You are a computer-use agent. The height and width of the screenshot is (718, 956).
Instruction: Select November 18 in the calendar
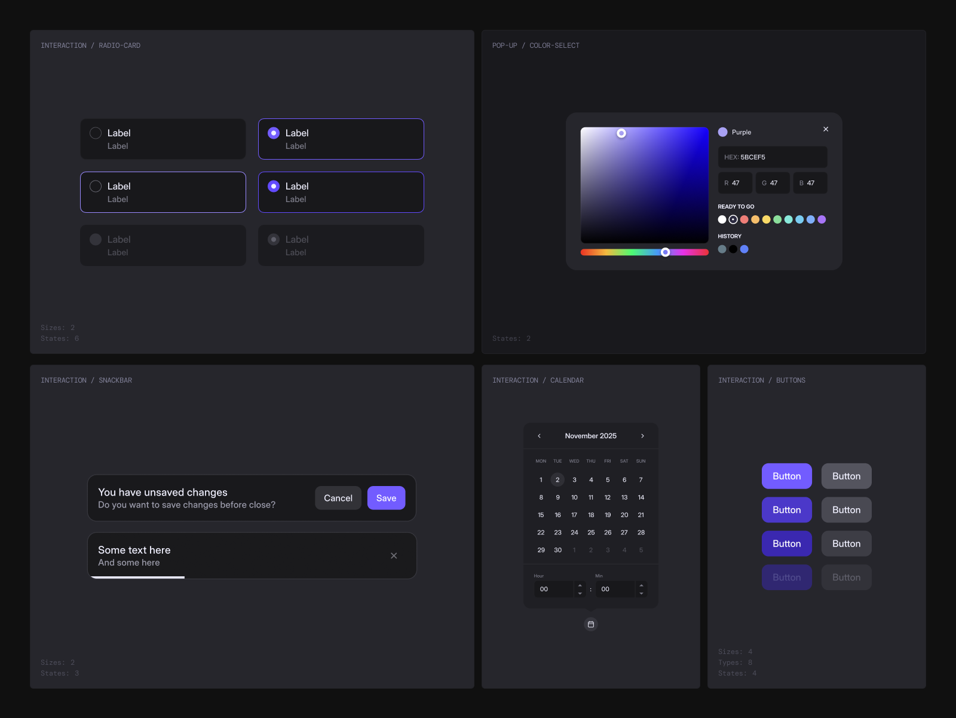pos(591,515)
